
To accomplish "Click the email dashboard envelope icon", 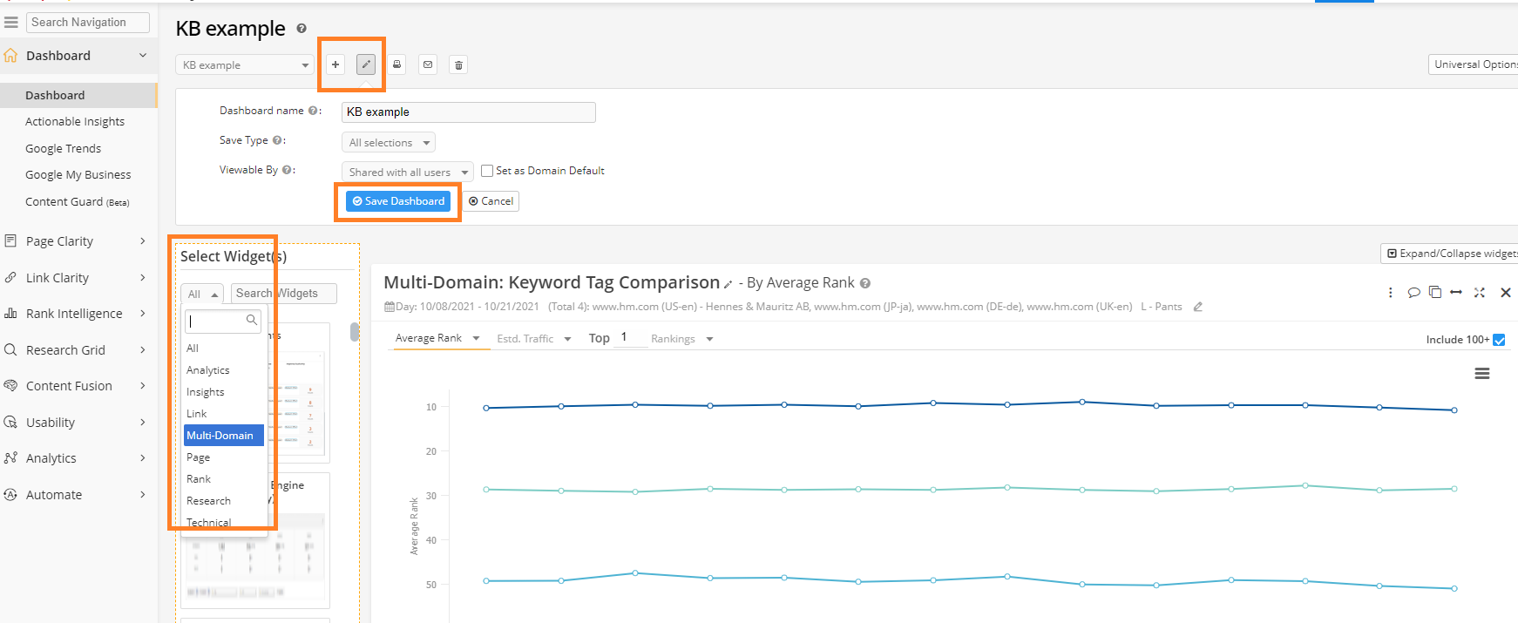I will click(x=428, y=64).
